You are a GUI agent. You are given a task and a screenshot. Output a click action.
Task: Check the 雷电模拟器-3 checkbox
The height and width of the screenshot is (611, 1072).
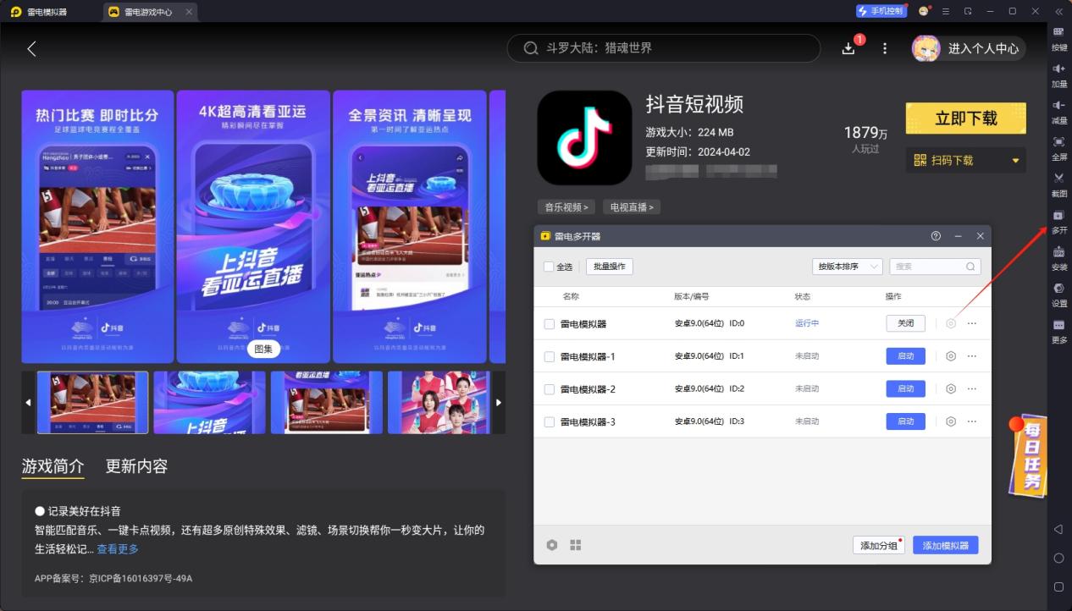pyautogui.click(x=549, y=421)
